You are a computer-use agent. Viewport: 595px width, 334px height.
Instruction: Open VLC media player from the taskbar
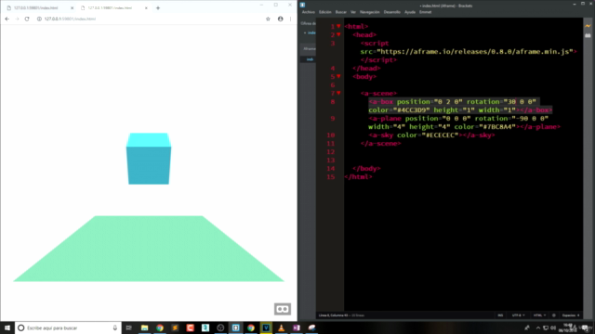[281, 328]
